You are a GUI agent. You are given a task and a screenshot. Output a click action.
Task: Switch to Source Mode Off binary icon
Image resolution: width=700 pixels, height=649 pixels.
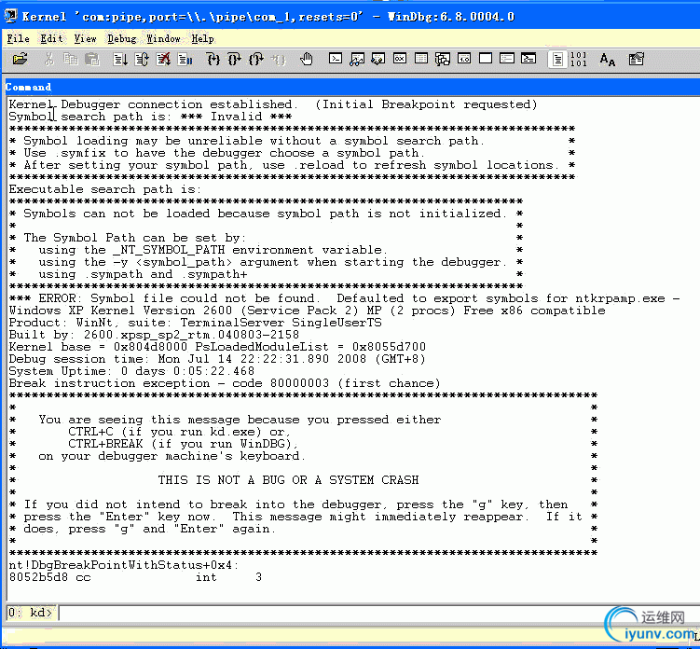579,59
